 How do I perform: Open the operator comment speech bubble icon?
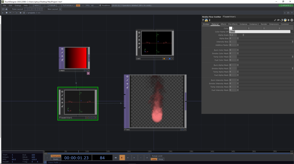click(278, 20)
